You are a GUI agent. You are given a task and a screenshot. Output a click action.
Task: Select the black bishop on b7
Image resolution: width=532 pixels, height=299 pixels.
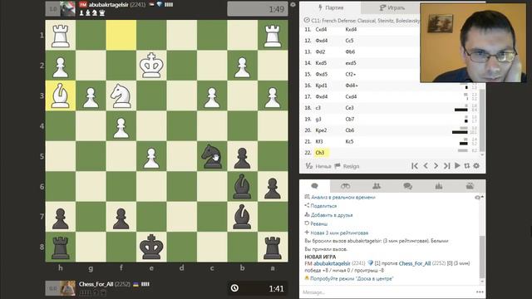pyautogui.click(x=242, y=217)
